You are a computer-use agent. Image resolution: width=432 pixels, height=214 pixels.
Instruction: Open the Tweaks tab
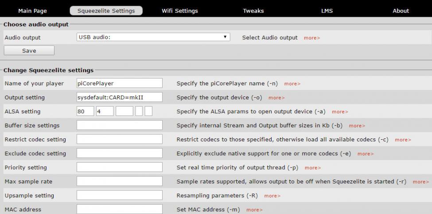pos(253,11)
